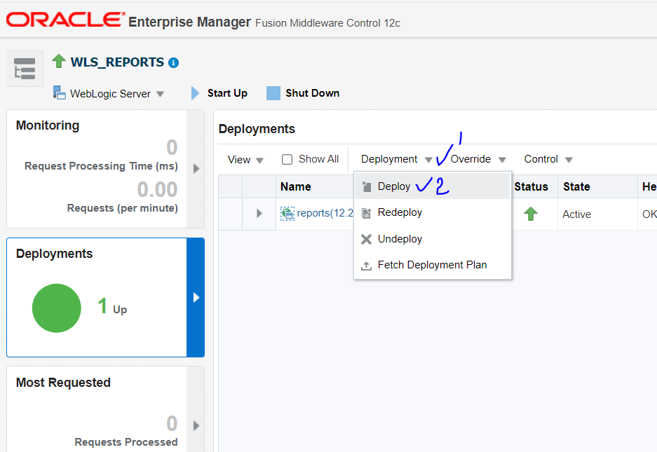Sort by the Name column header
The width and height of the screenshot is (657, 452).
(296, 187)
